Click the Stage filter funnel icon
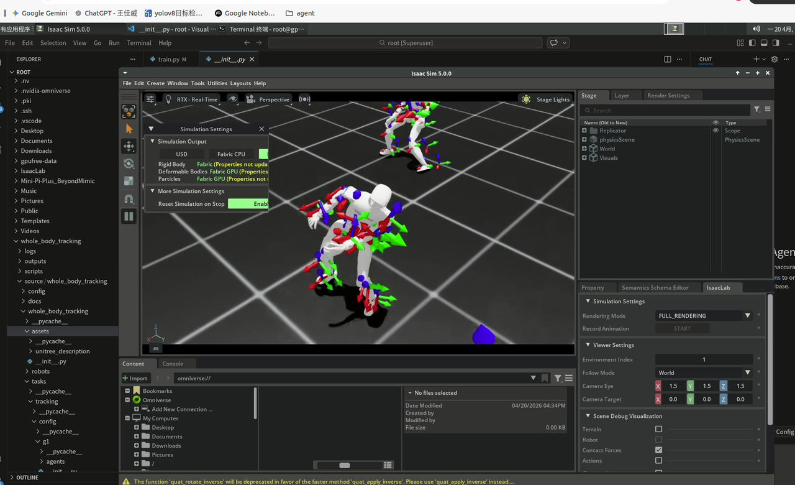This screenshot has width=795, height=485. coord(757,109)
